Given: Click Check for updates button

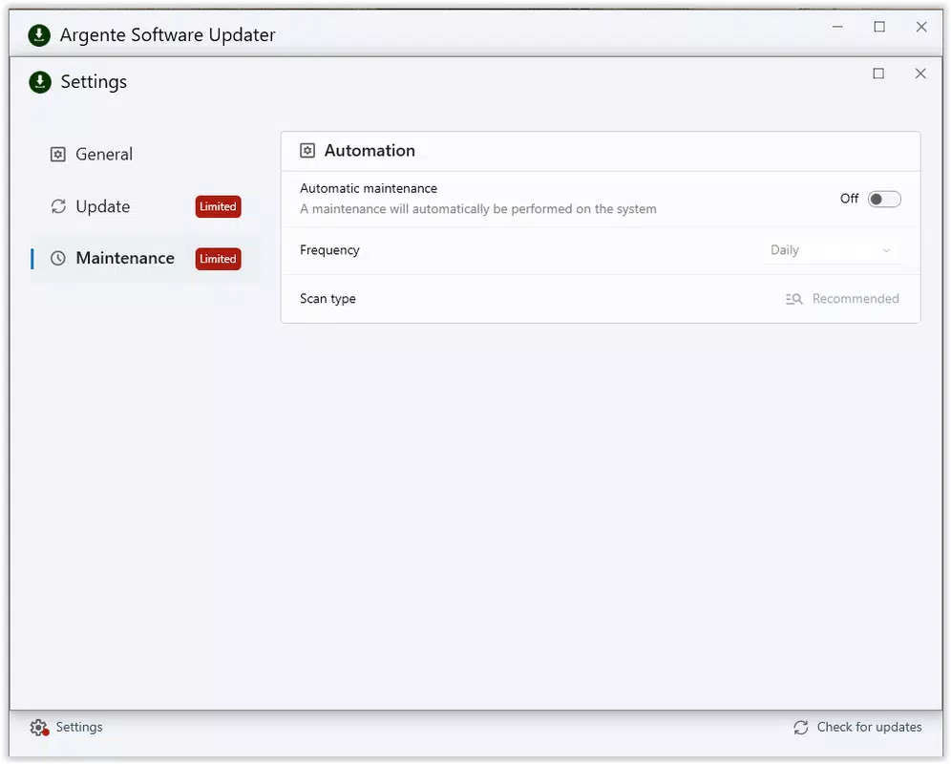Looking at the screenshot, I should tap(857, 727).
